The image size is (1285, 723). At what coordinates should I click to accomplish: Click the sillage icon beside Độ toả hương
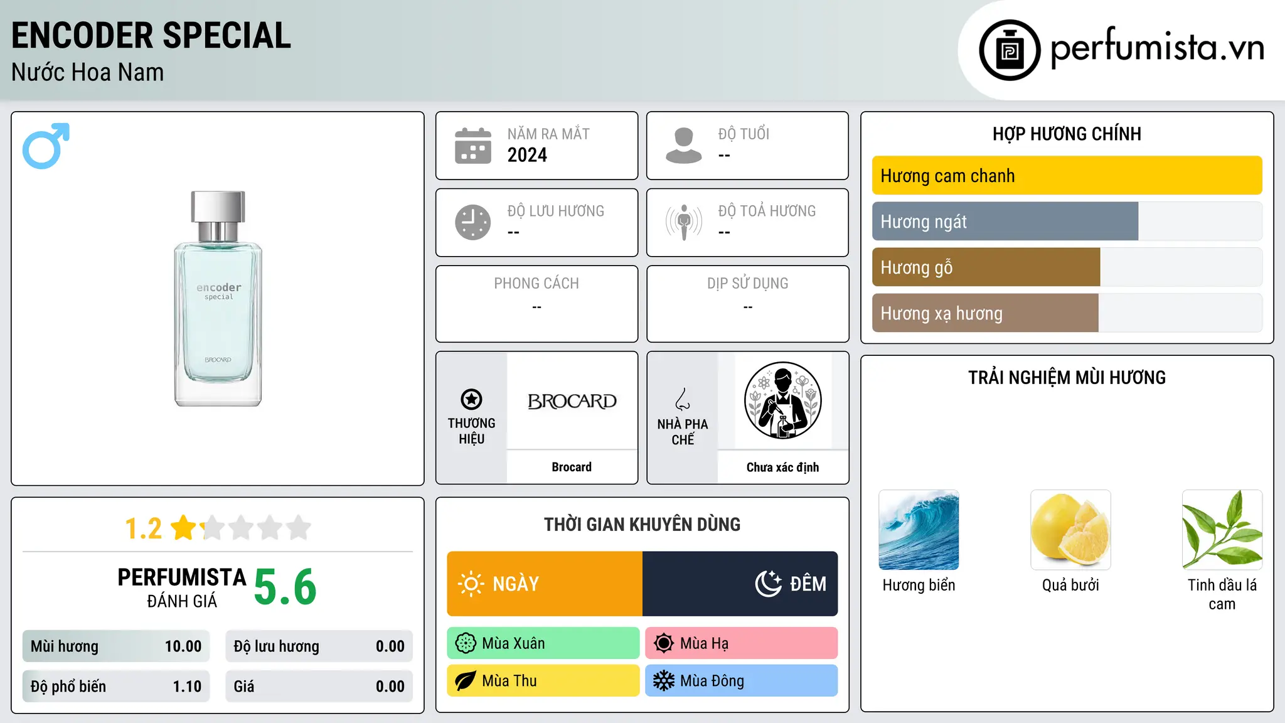click(683, 222)
